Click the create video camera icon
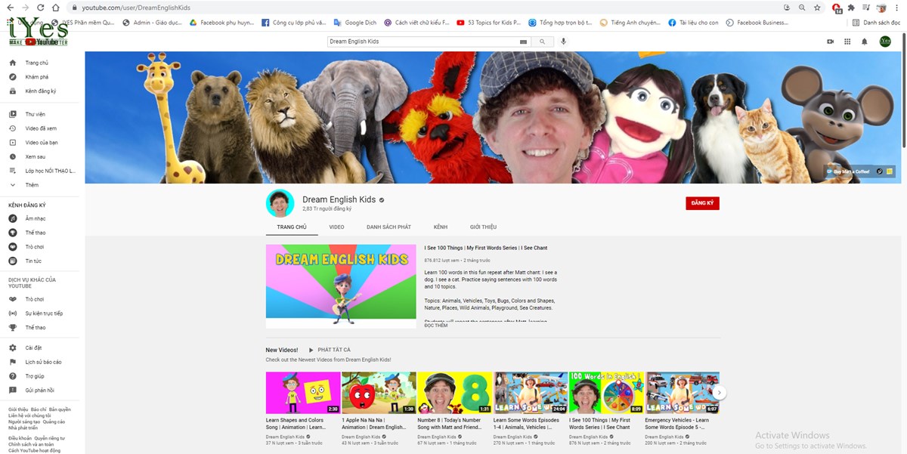This screenshot has height=454, width=907. click(830, 42)
